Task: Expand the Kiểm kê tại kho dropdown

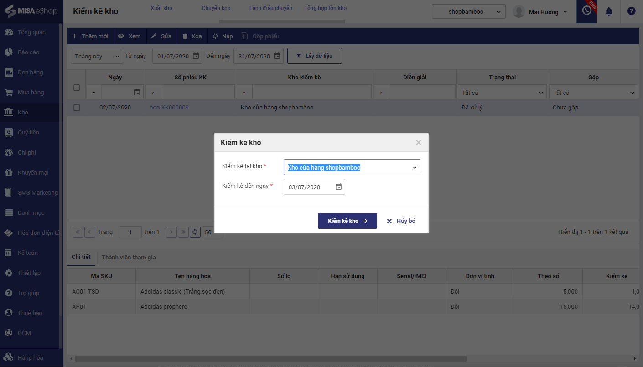Action: [415, 168]
